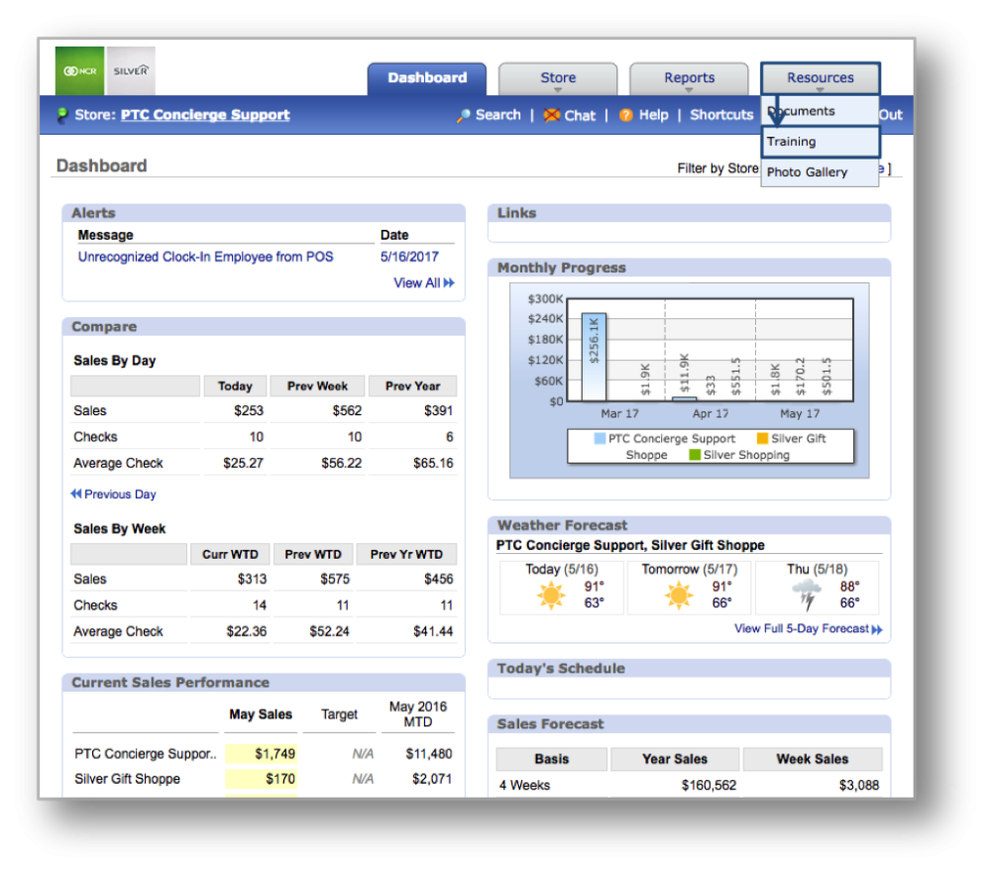The width and height of the screenshot is (991, 874).
Task: Click the Prev WTD column header
Action: click(x=313, y=554)
